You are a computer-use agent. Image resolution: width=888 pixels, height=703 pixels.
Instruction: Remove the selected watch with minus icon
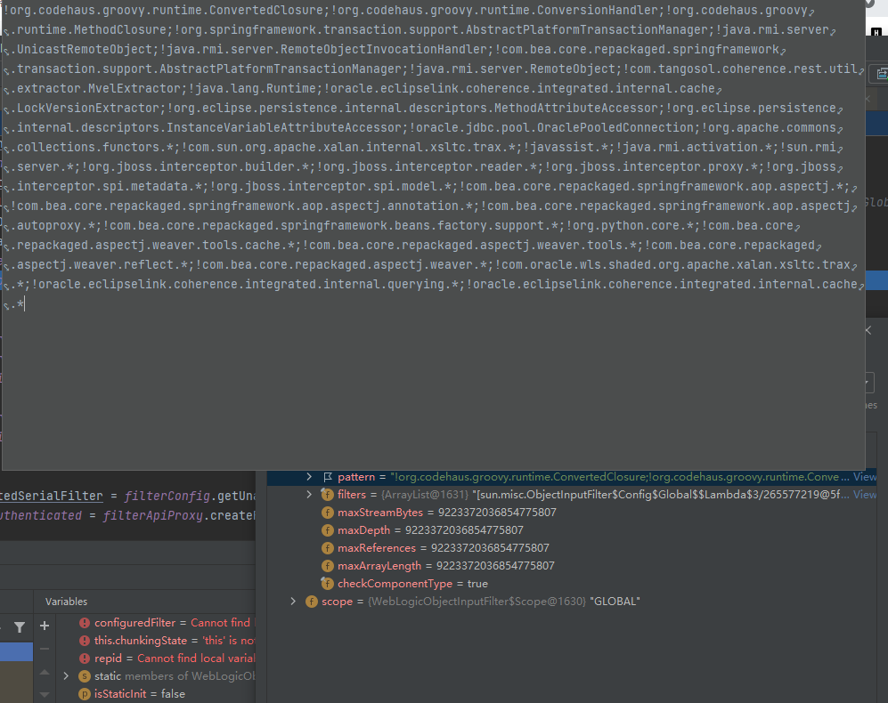pyautogui.click(x=45, y=649)
